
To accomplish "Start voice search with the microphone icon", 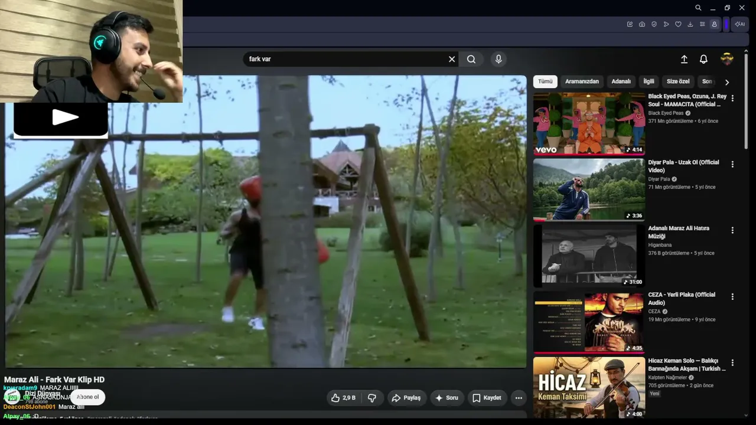I will [498, 59].
